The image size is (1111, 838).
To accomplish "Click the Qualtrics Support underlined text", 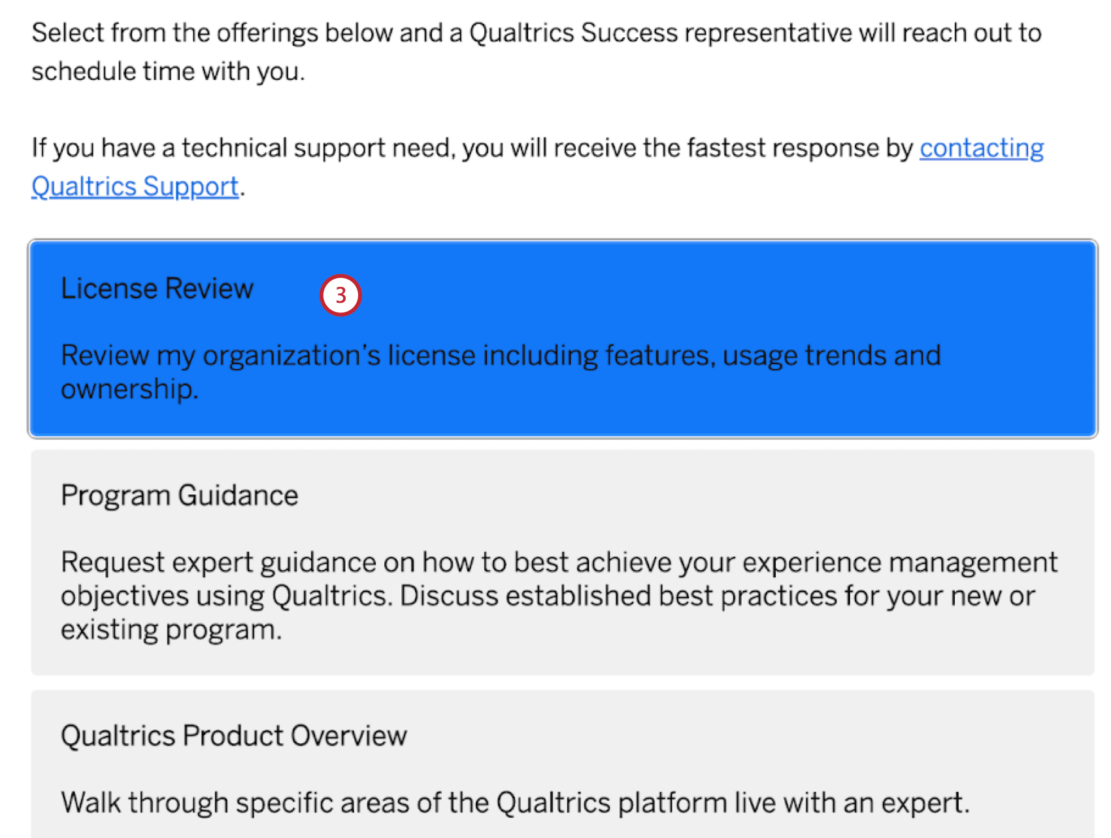I will click(x=135, y=187).
